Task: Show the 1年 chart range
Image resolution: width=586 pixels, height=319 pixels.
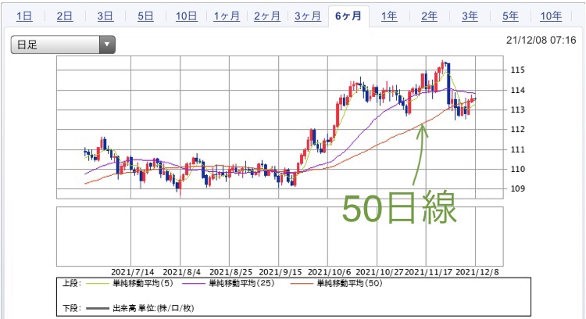Action: 388,16
